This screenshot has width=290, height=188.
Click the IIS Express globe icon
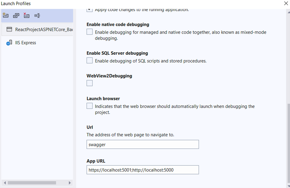click(9, 43)
